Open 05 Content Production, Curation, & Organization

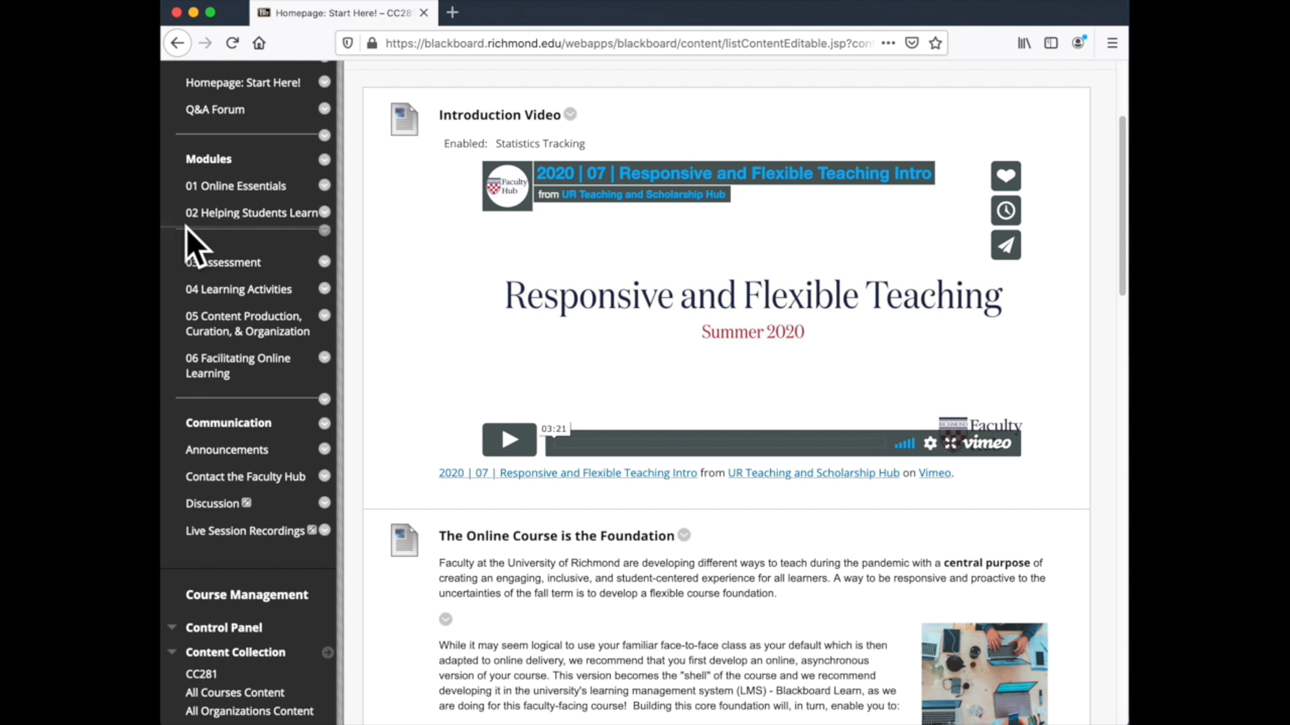click(x=248, y=324)
